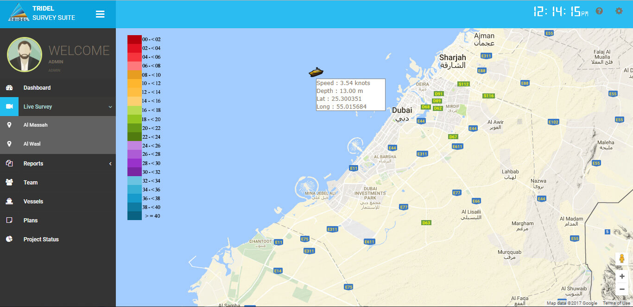Go to Plans page
Viewport: 633px width, 307px height.
coord(58,221)
